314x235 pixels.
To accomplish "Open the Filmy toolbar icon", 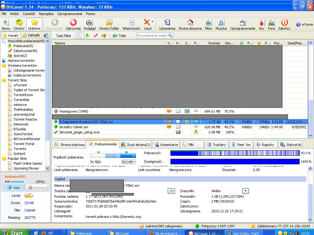I will tap(209, 24).
